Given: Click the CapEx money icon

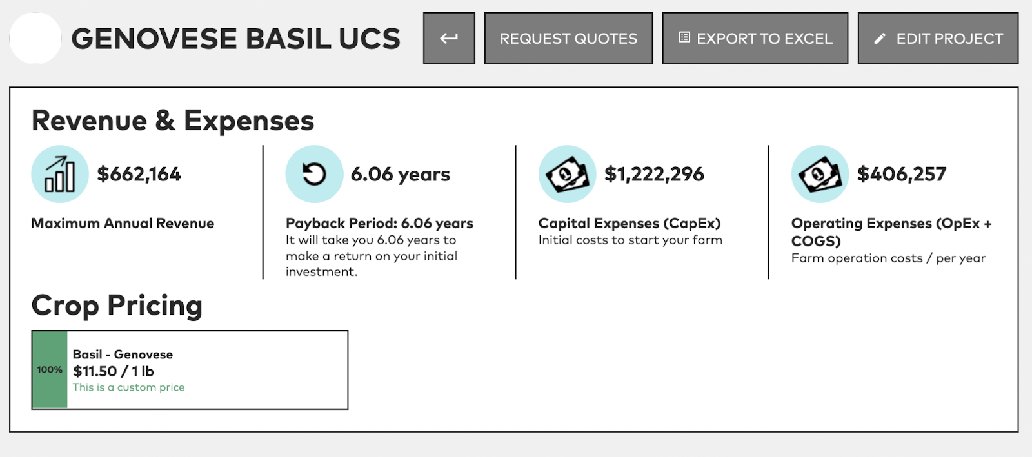Looking at the screenshot, I should (568, 174).
